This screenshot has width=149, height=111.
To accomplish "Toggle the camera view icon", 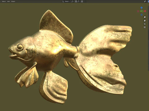I will (145, 24).
